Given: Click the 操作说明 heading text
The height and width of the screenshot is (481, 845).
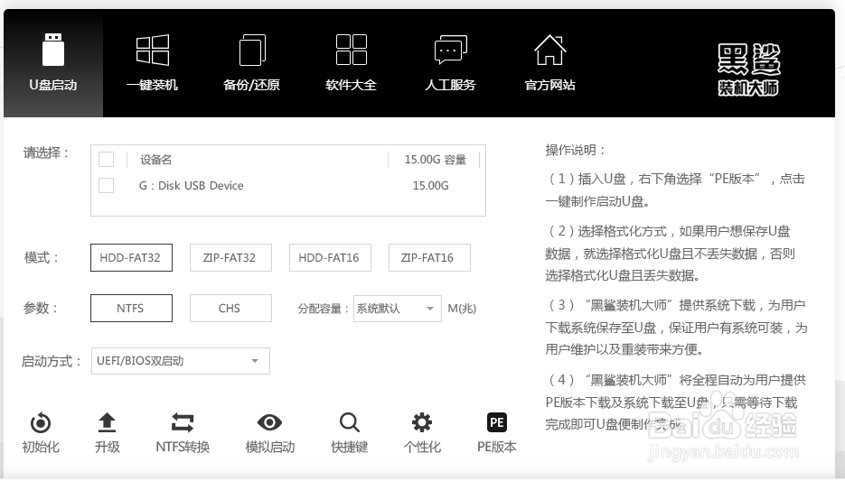Looking at the screenshot, I should click(x=576, y=150).
